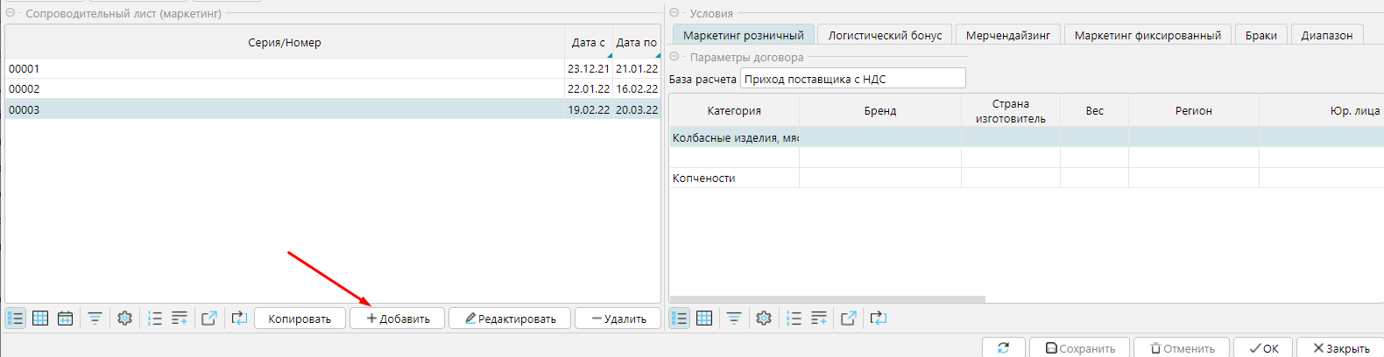Click export icon in left list toolbar
1384x357 pixels.
click(x=208, y=318)
